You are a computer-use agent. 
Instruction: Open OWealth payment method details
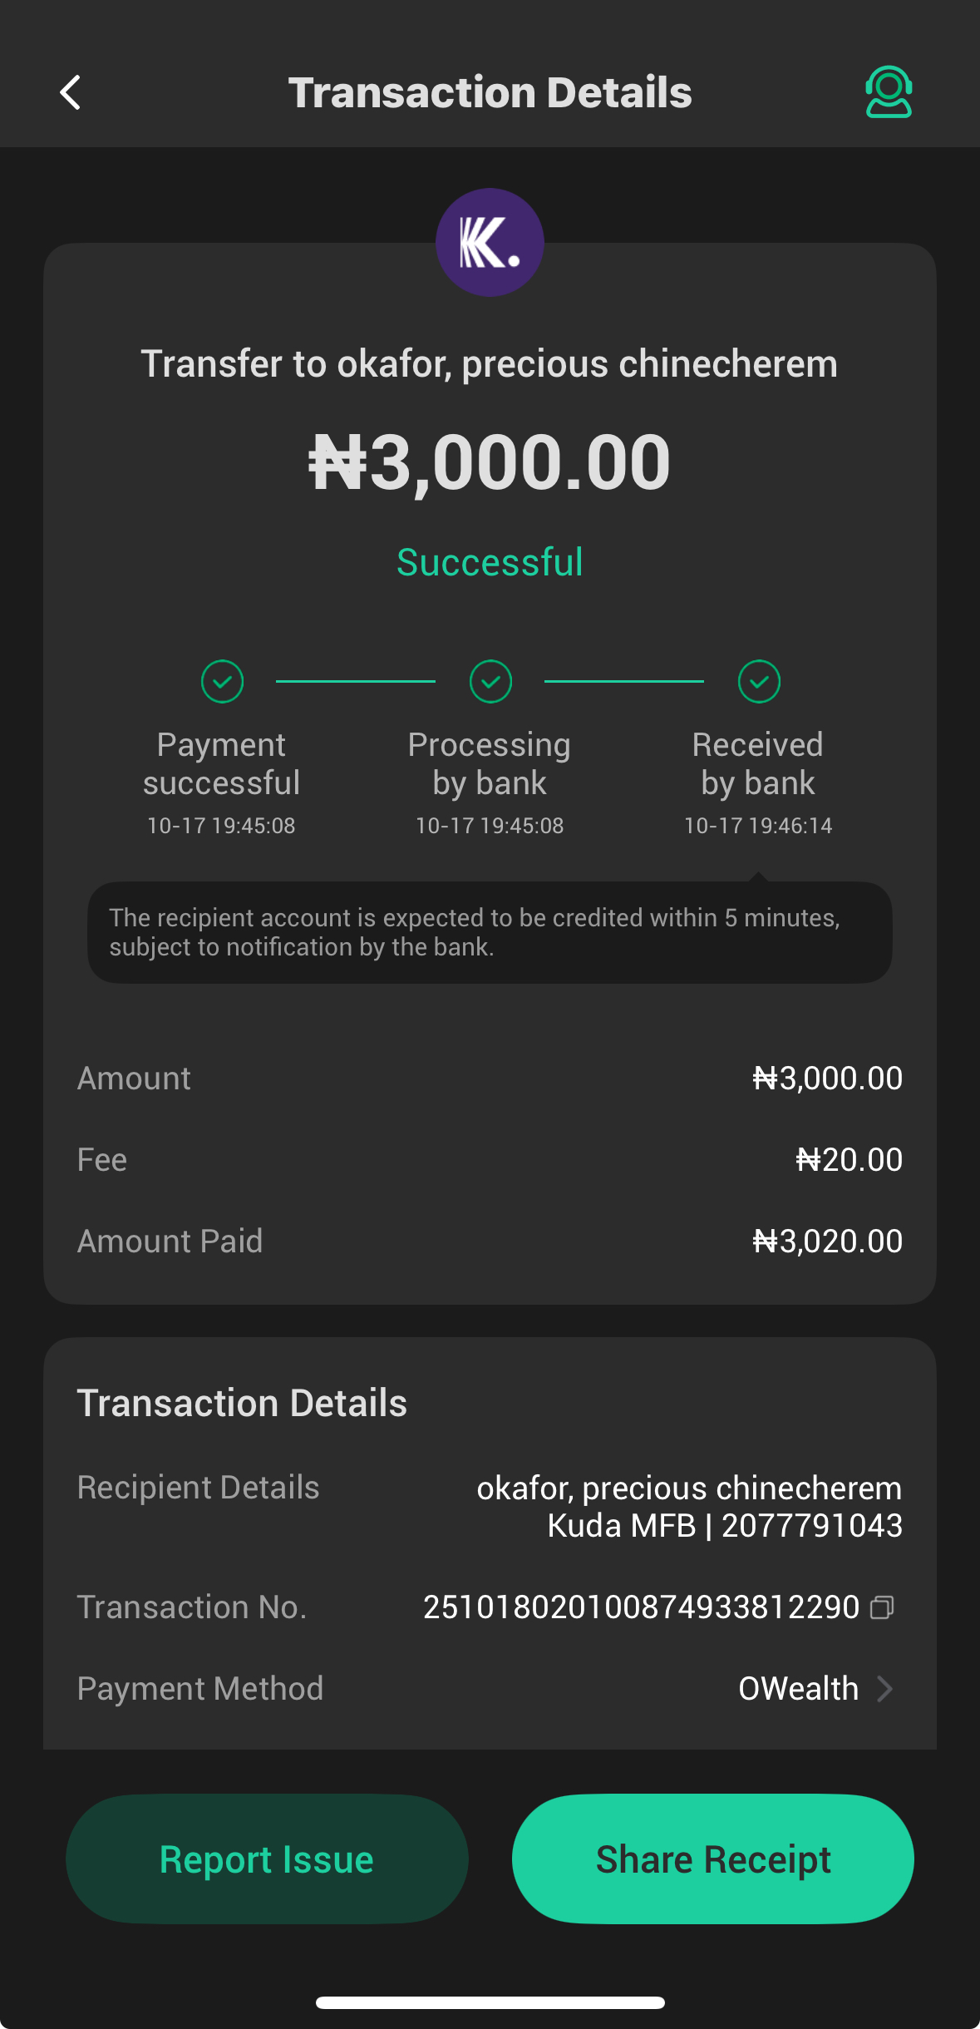coord(798,1689)
